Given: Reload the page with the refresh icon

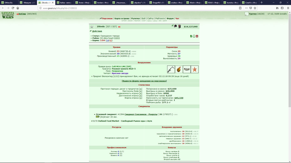Looking at the screenshot, I should [13, 8].
